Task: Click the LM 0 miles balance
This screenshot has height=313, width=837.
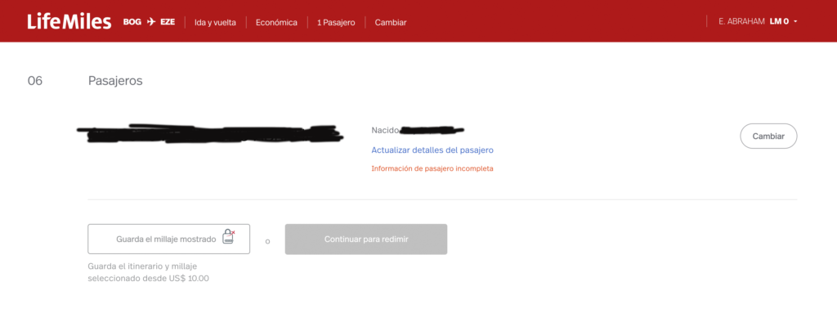Action: coord(779,22)
